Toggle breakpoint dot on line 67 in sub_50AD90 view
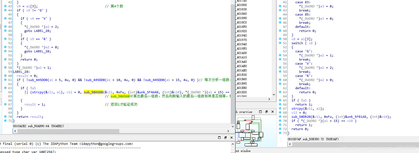Image resolution: width=419 pixels, height=153 pixels. coord(5,104)
